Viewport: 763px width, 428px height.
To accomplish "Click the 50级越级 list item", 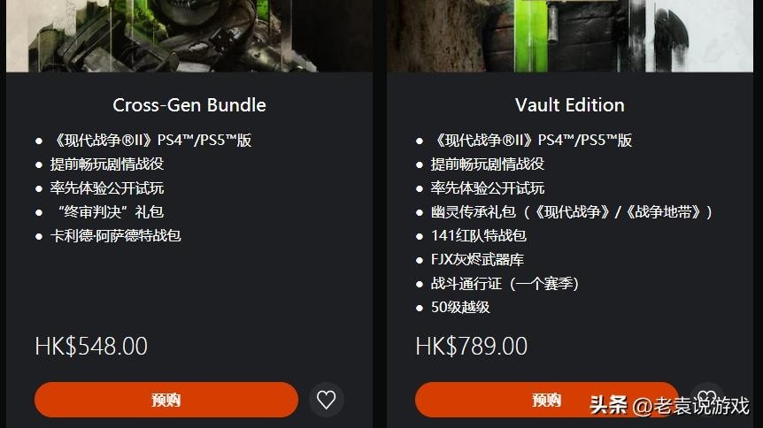I will [460, 308].
